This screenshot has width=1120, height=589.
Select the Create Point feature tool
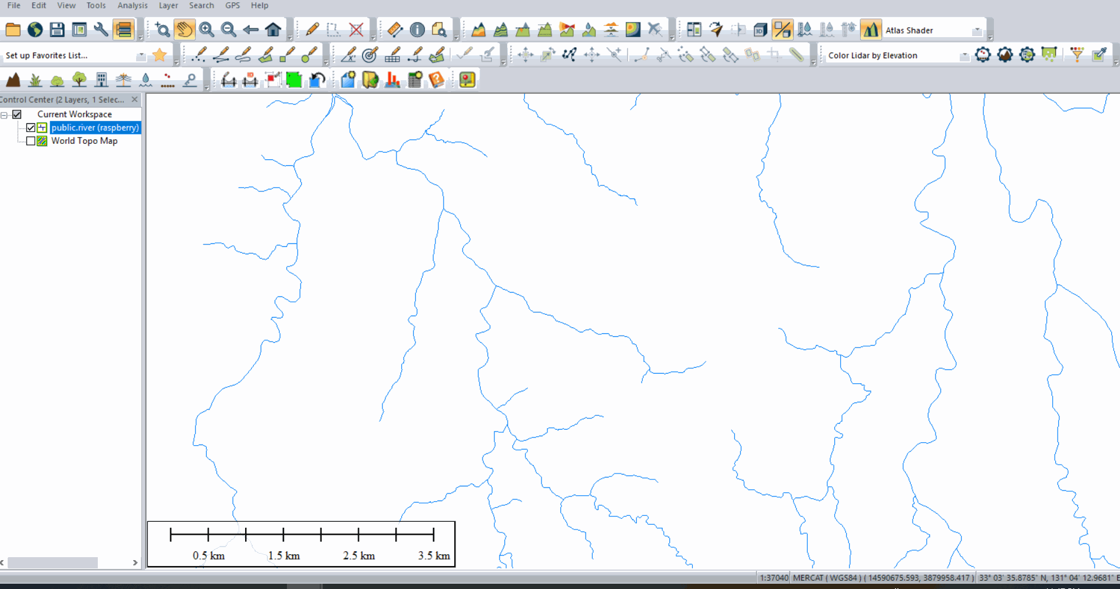click(199, 55)
